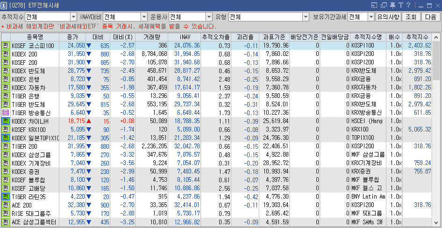
Task: Click the 편 icon beside ACE 200
Action: click(6, 205)
